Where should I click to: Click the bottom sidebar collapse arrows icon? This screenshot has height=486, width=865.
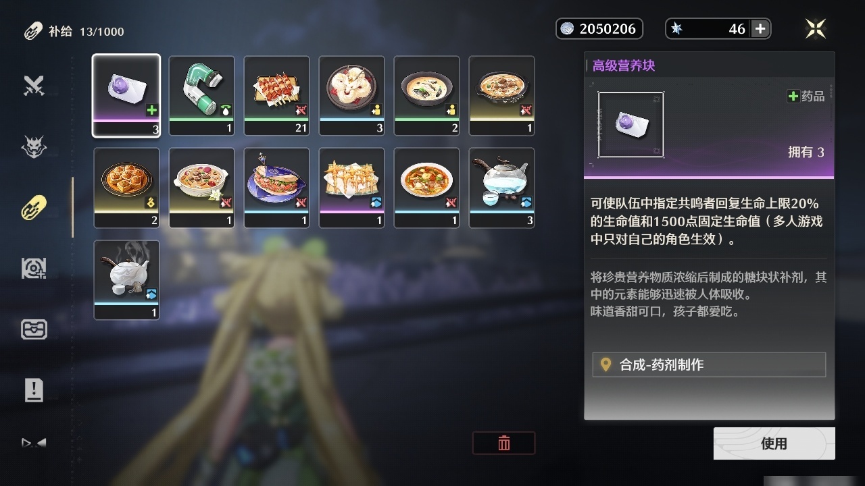pyautogui.click(x=34, y=443)
